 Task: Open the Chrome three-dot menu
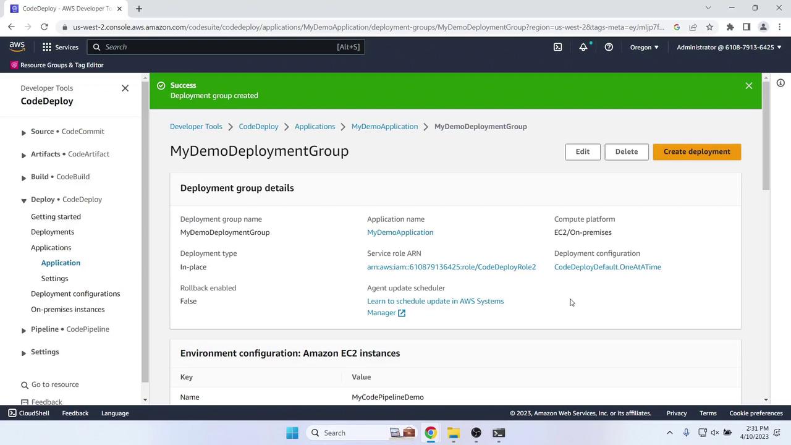pyautogui.click(x=779, y=27)
